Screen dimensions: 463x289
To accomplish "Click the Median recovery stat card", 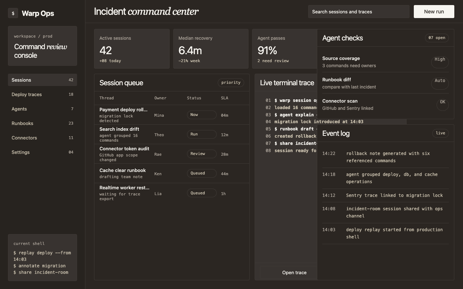I will (x=211, y=49).
